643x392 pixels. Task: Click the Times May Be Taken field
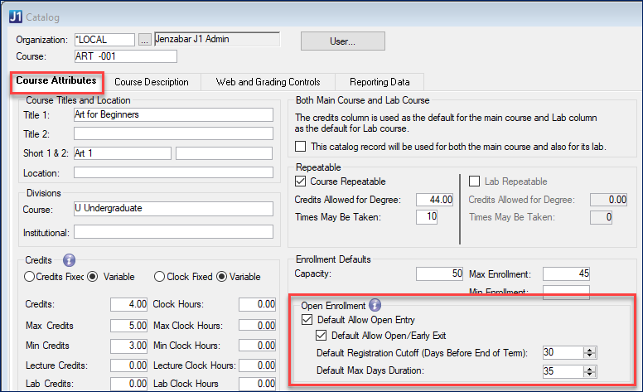pos(427,217)
